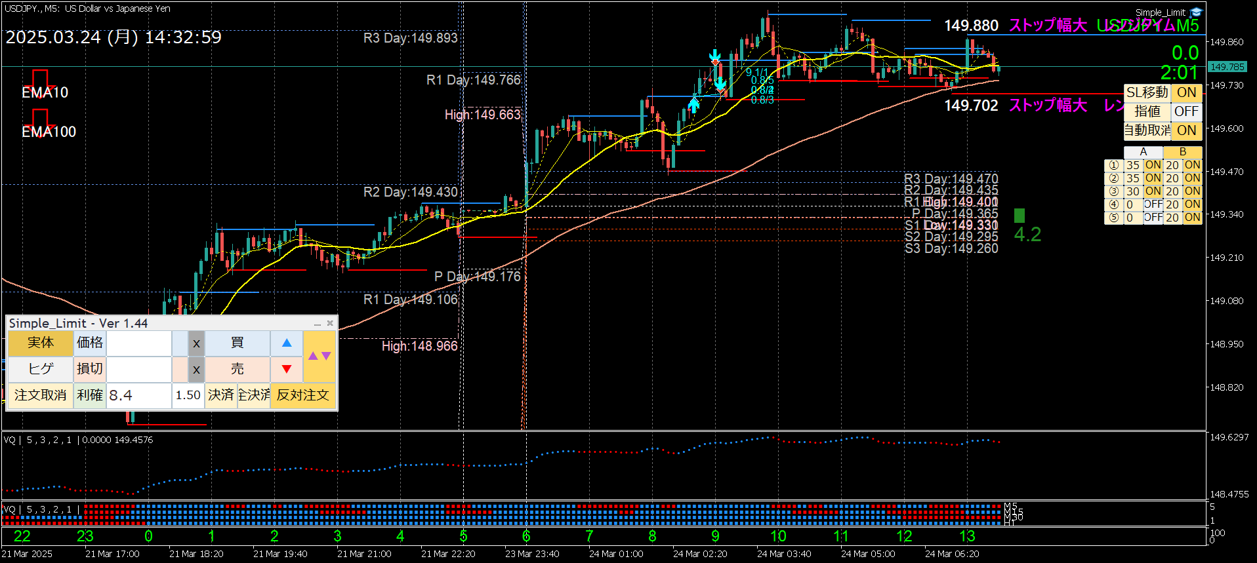Screen dimensions: 1257x563
Task: Click the red EMA10 marker icon
Action: (40, 79)
